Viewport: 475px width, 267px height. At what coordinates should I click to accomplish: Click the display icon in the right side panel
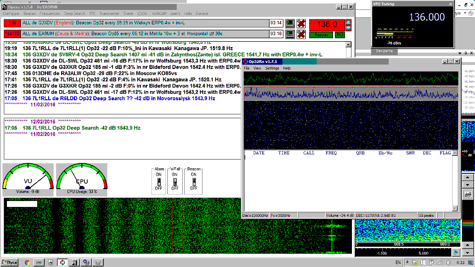point(468,194)
